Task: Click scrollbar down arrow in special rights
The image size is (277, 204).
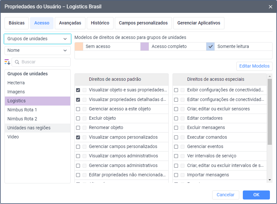Action: [x=270, y=180]
